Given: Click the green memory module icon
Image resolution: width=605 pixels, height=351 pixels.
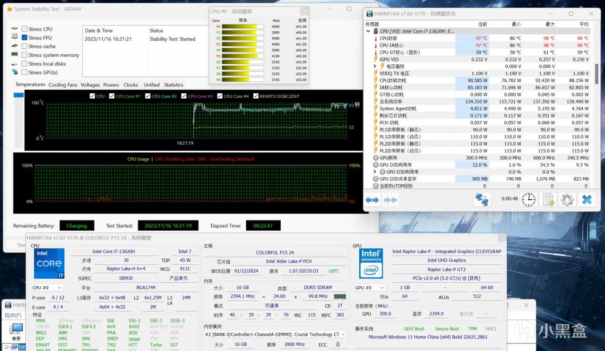Looking at the screenshot, I should 340,297.
